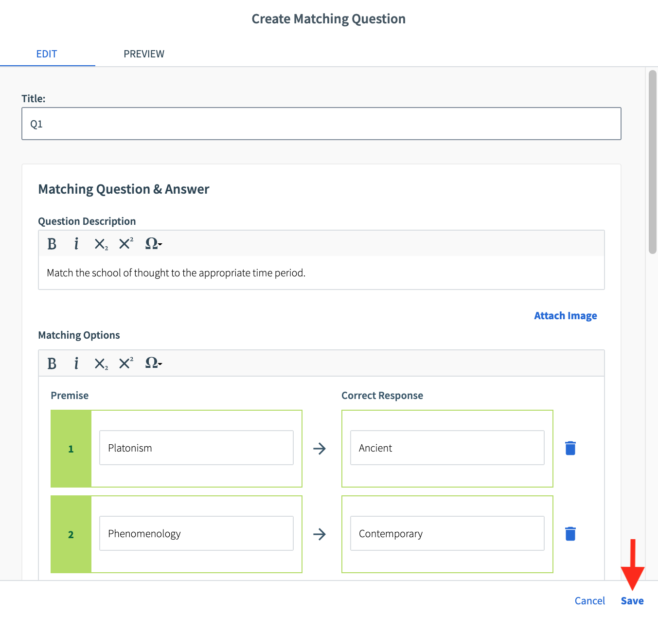This screenshot has height=617, width=658.
Task: Switch to the PREVIEW tab
Action: (x=144, y=54)
